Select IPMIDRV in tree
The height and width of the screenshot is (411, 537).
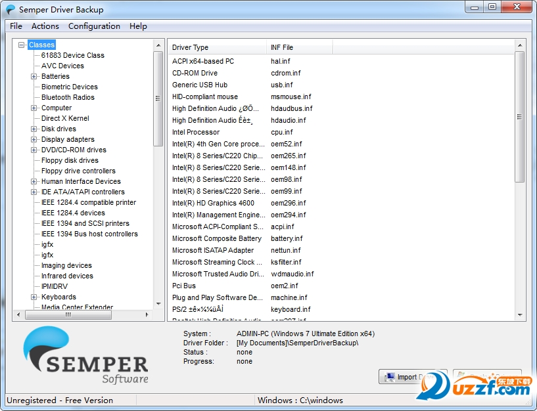pos(55,286)
